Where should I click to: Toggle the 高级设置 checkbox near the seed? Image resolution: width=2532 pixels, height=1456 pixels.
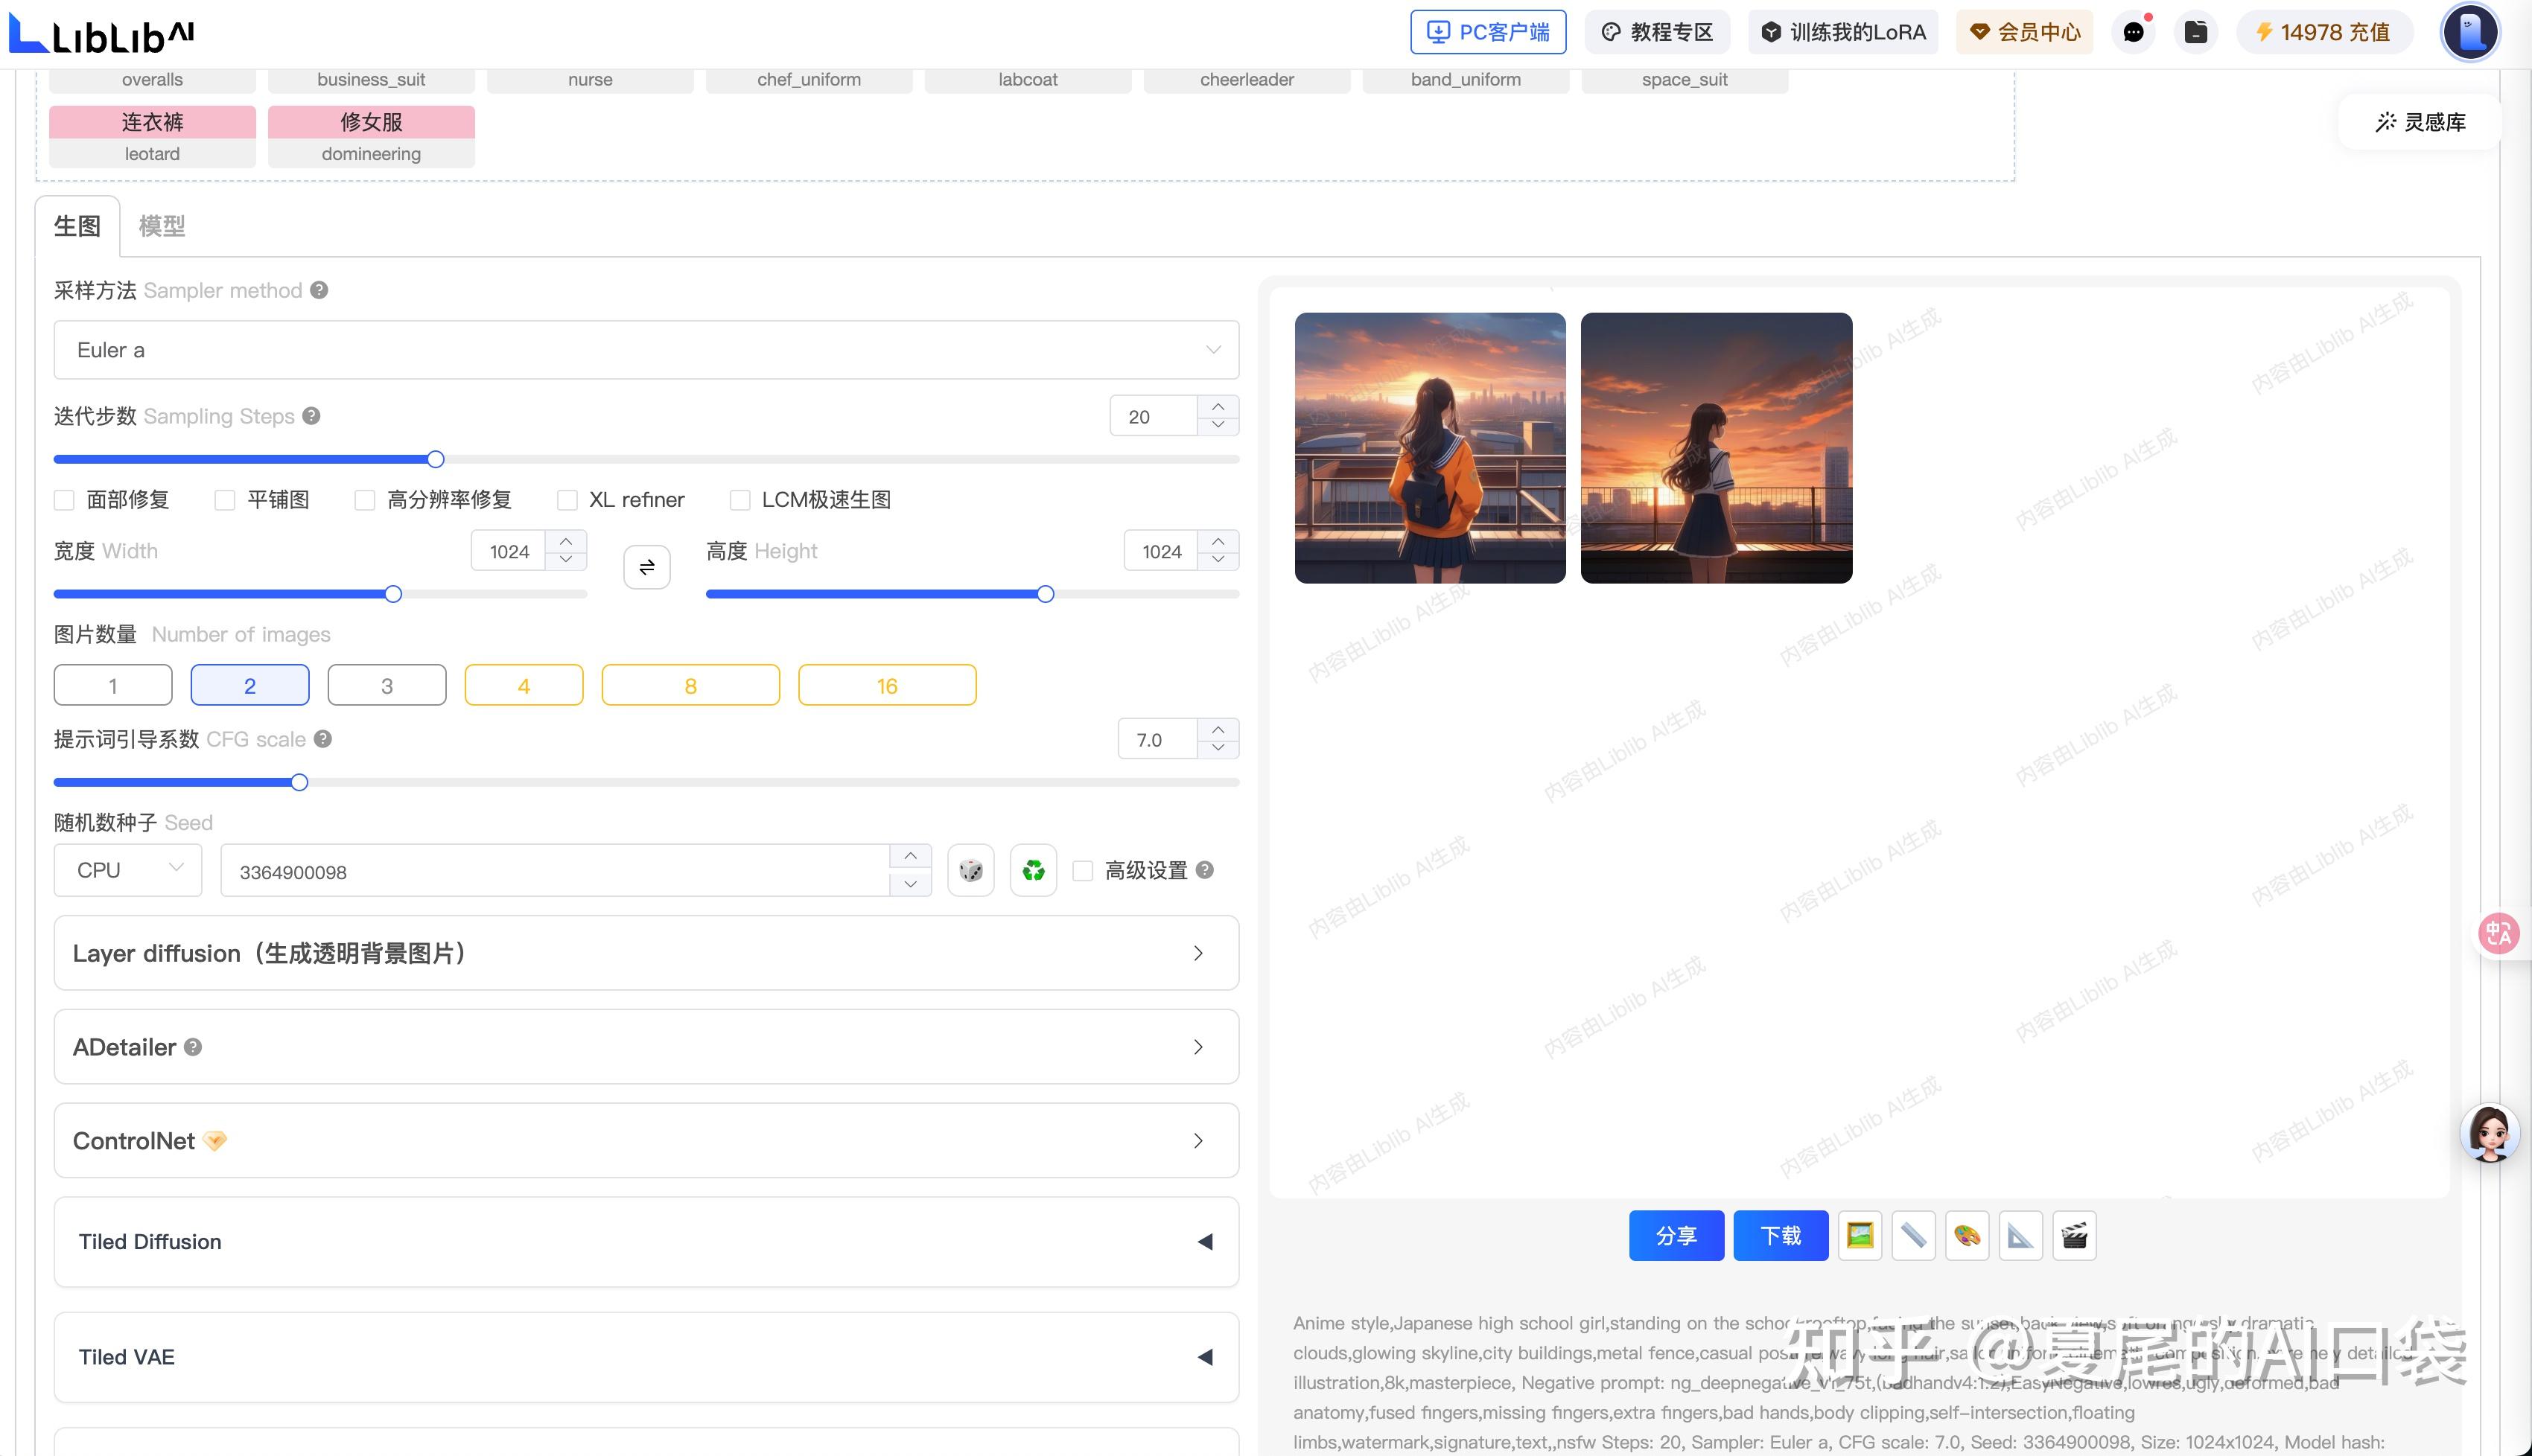[1084, 870]
